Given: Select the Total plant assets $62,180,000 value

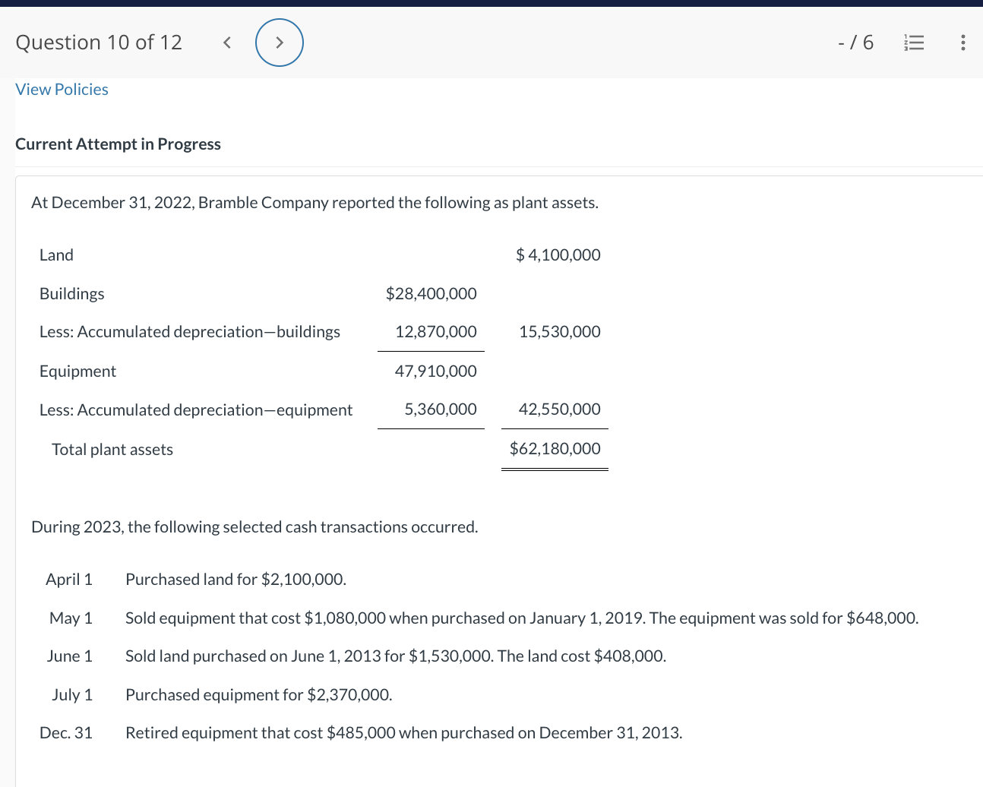Looking at the screenshot, I should 555,448.
